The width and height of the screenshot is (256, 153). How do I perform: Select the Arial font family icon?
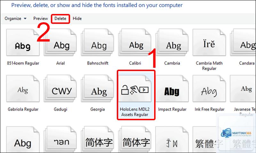tap(60, 43)
